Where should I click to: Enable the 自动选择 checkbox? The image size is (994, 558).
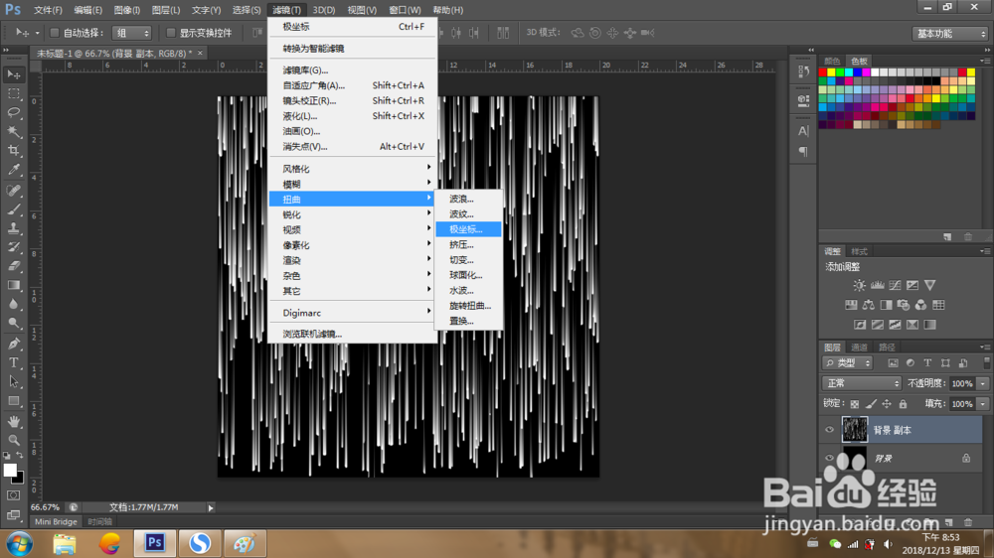point(55,33)
